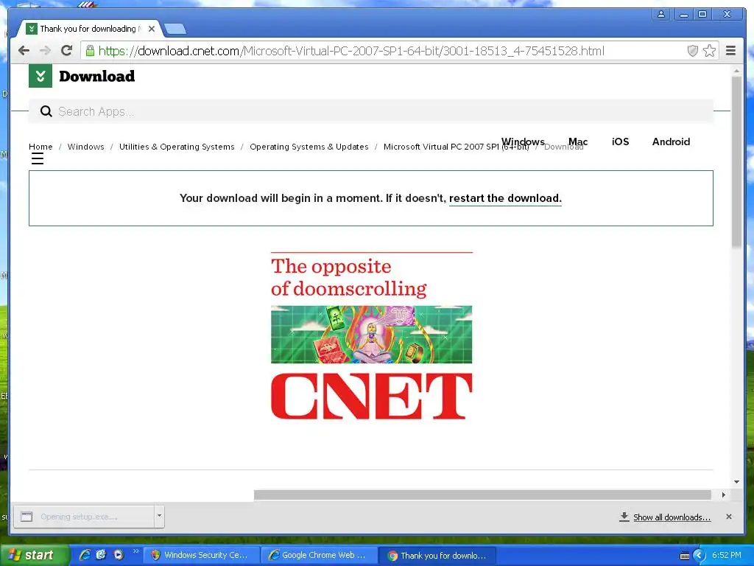Switch to Google Chrome Web taskbar window

point(320,556)
